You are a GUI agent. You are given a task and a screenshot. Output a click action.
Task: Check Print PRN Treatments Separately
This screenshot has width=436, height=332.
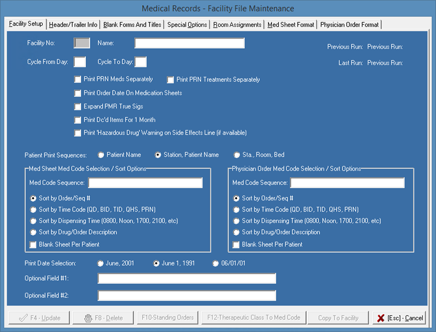tap(171, 80)
